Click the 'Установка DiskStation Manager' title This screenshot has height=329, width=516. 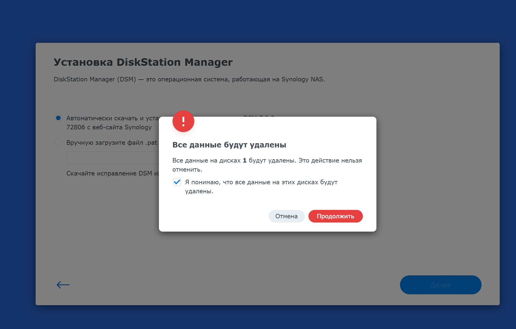pyautogui.click(x=143, y=62)
